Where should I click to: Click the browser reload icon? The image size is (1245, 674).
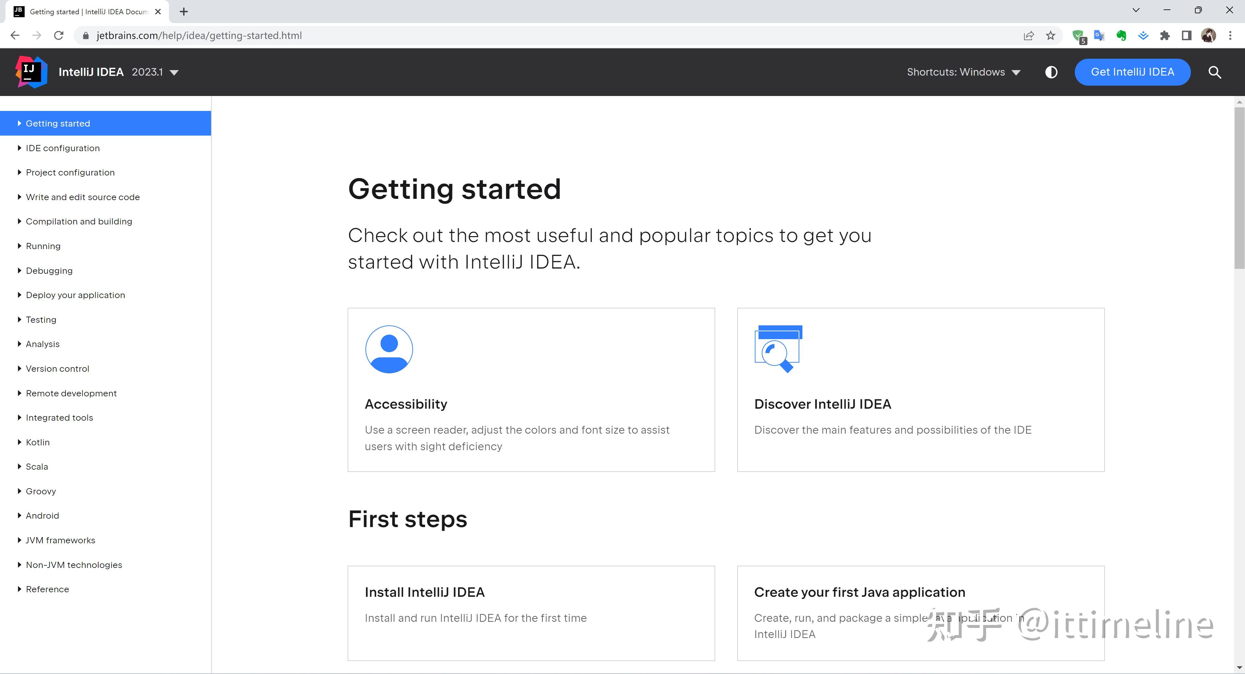pos(58,35)
